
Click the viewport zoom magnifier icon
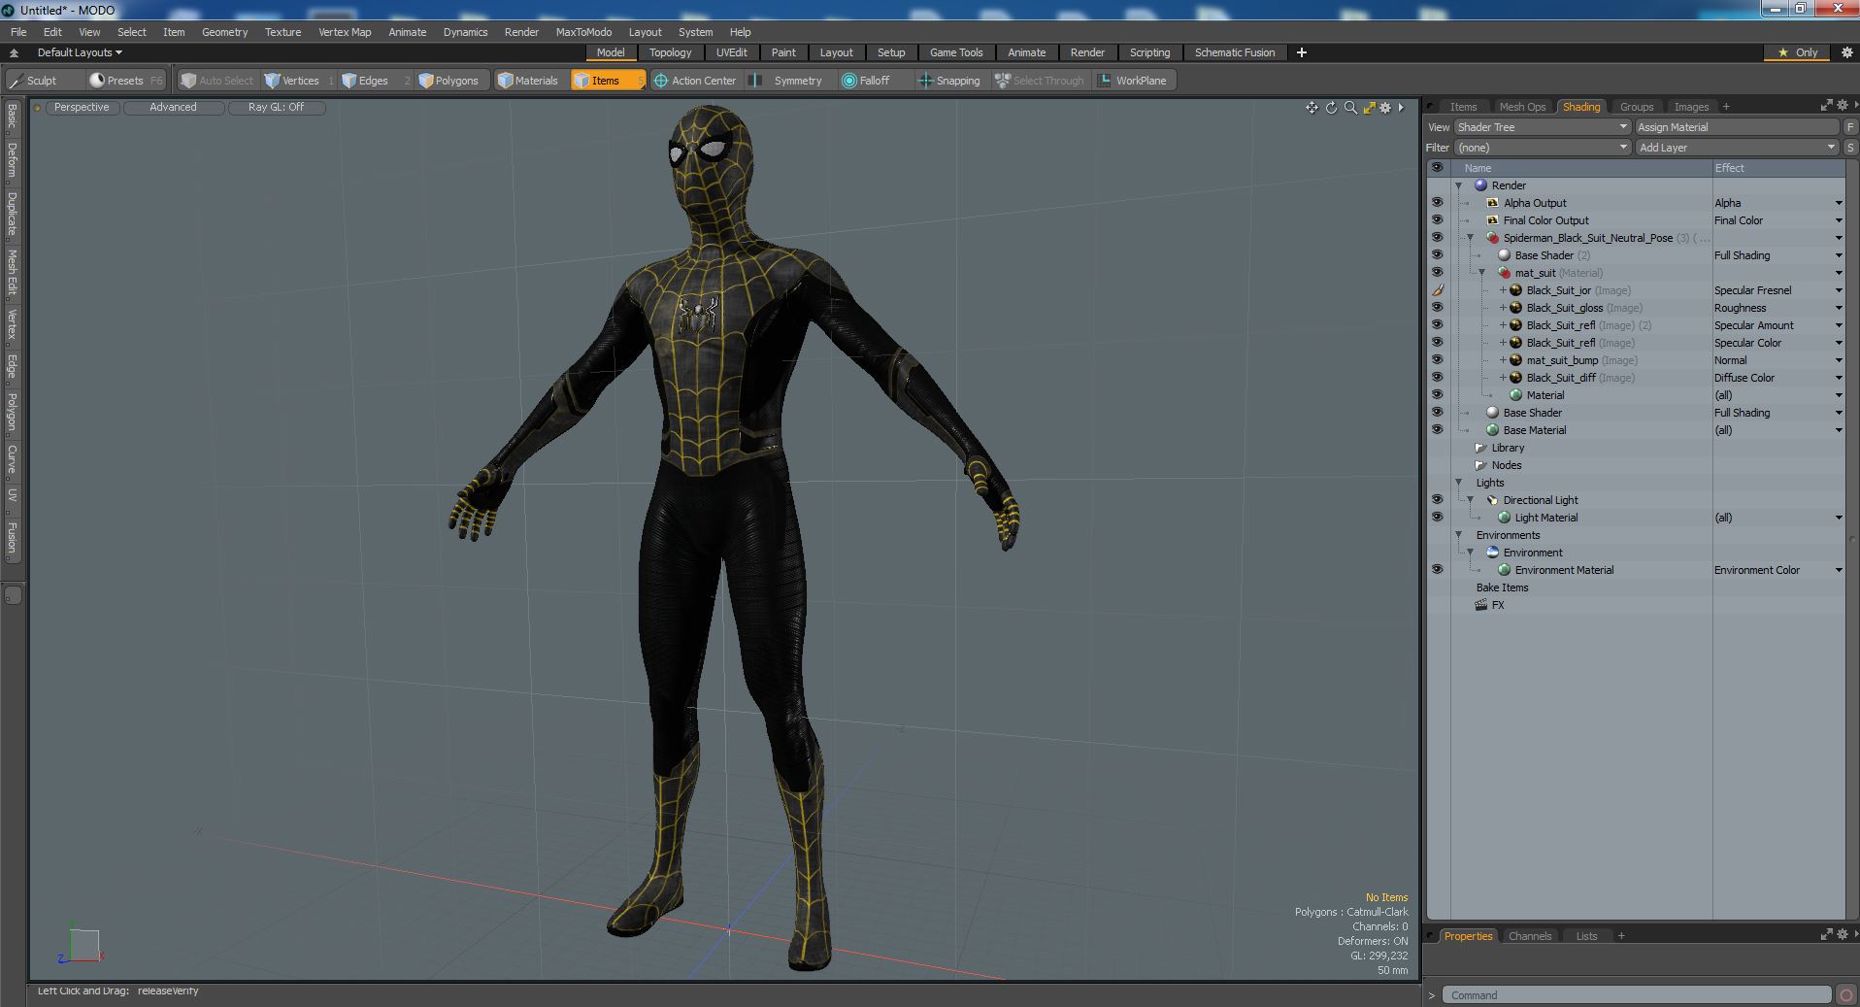click(x=1350, y=108)
